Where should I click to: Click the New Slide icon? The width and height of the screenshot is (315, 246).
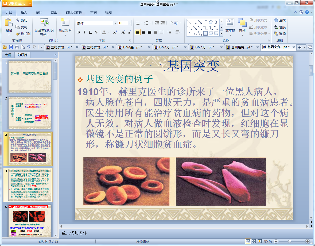(x=65, y=22)
